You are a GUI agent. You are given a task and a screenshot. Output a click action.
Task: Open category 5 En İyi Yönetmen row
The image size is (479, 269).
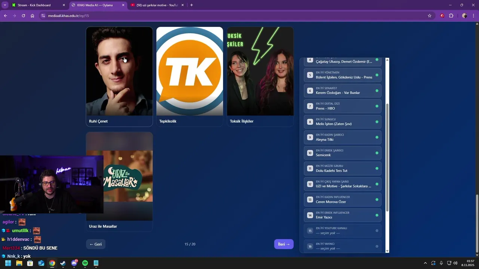[342, 75]
